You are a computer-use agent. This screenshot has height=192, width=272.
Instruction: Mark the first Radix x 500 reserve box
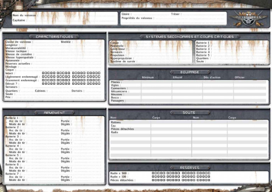[x=153, y=173]
